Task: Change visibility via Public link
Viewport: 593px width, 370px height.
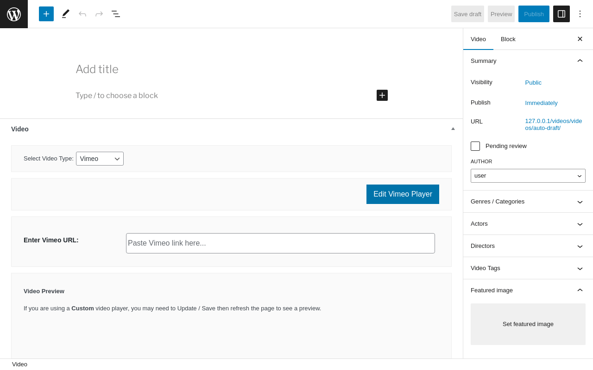Action: (533, 82)
